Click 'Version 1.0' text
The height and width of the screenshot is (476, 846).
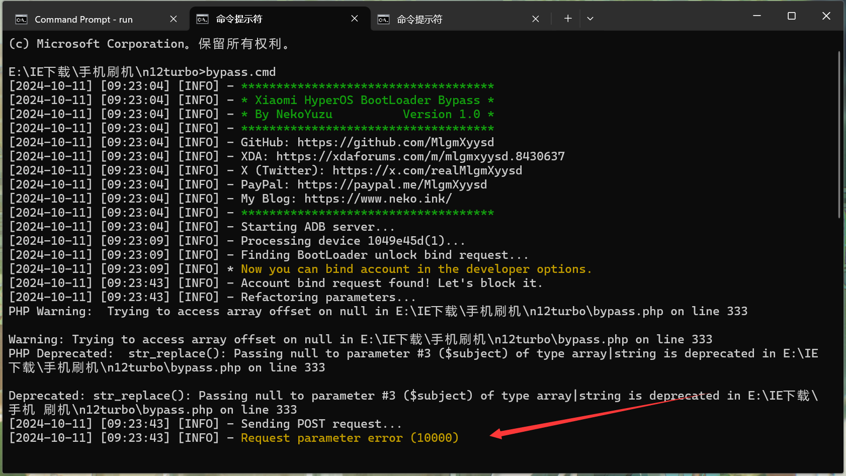click(442, 114)
